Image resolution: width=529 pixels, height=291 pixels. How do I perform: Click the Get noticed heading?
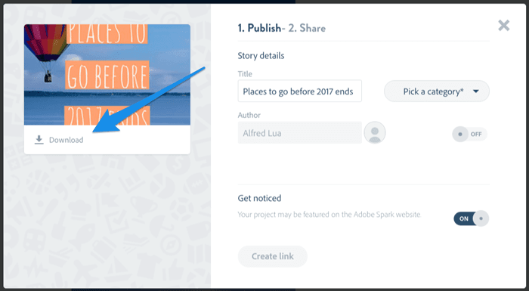click(x=259, y=198)
